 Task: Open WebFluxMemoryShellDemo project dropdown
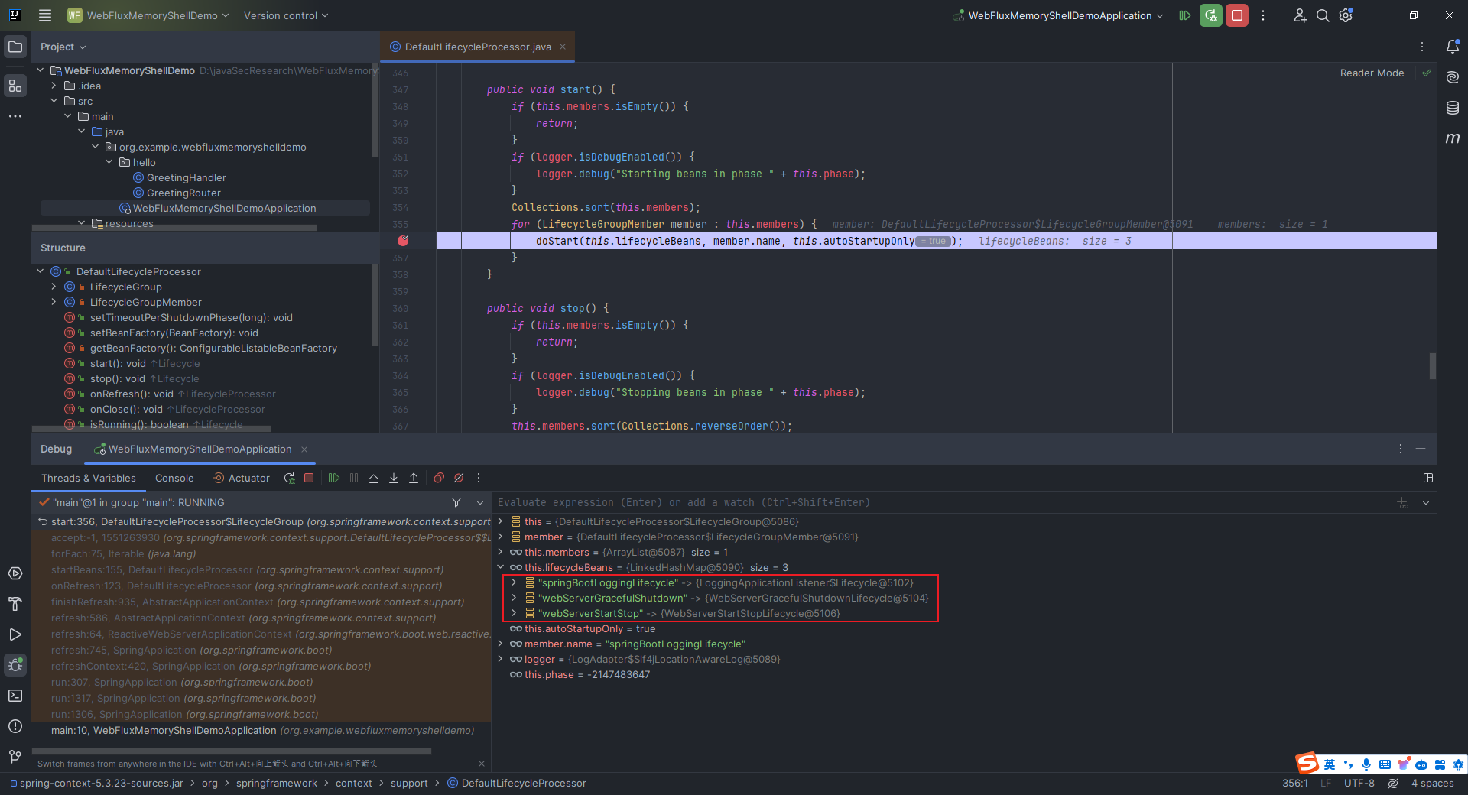(x=148, y=15)
